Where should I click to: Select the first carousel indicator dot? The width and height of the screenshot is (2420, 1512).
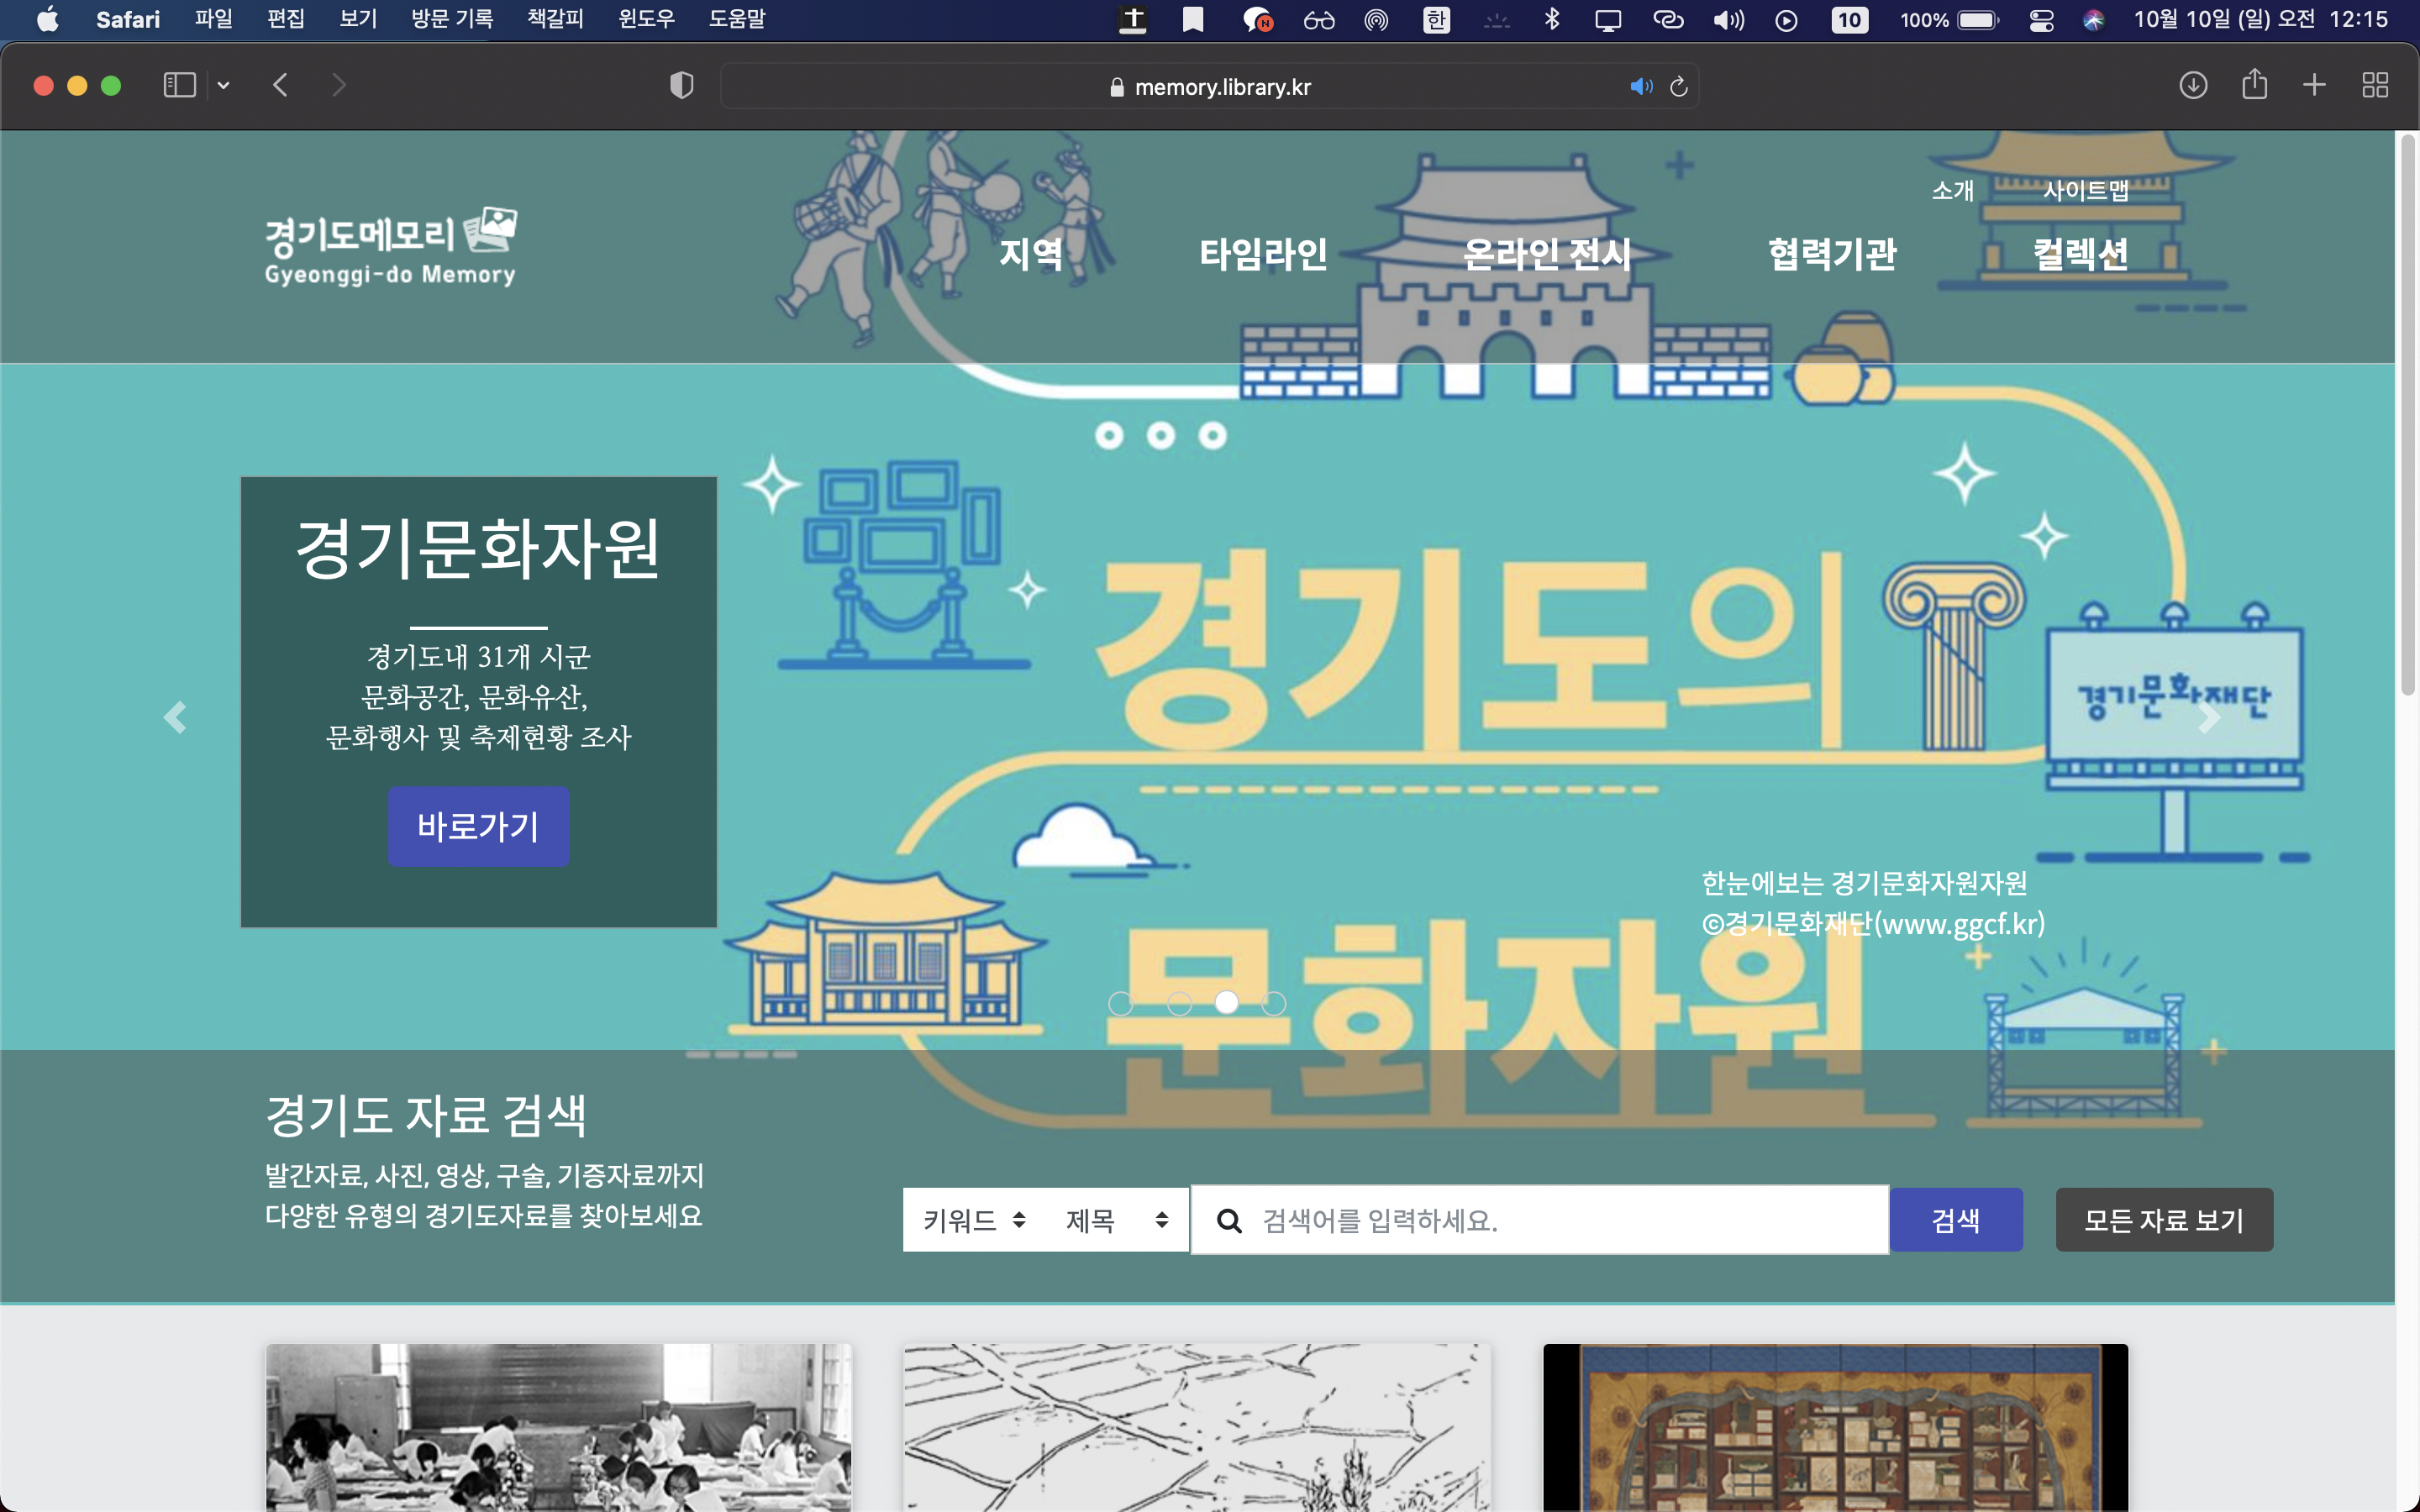pyautogui.click(x=1120, y=1003)
